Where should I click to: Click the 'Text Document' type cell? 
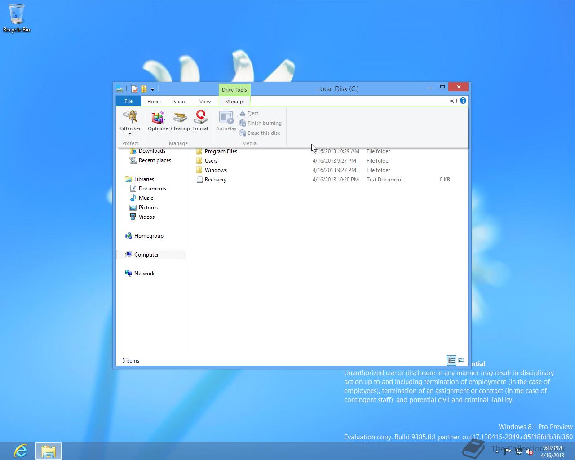point(385,180)
